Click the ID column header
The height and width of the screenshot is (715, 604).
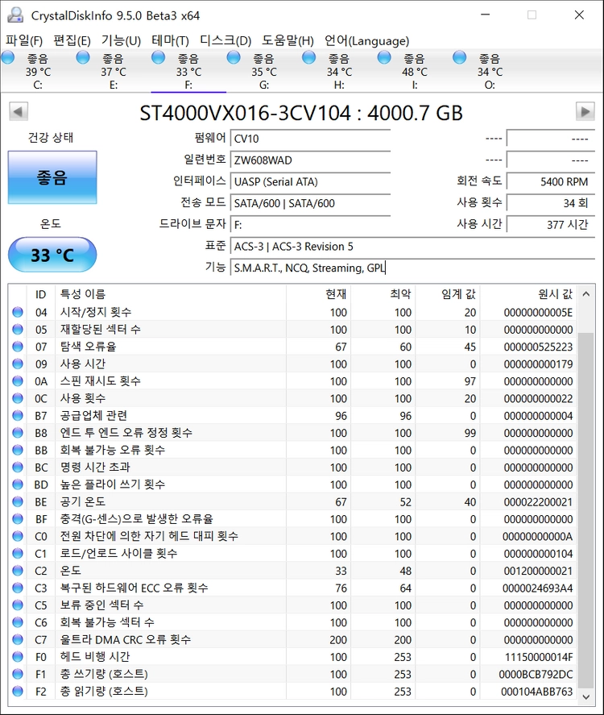click(41, 294)
